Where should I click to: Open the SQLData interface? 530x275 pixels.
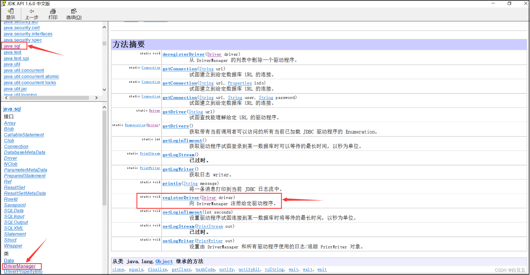14,211
